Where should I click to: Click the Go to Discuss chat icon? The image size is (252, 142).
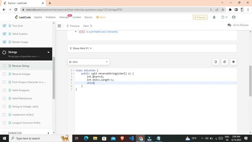coord(229,25)
